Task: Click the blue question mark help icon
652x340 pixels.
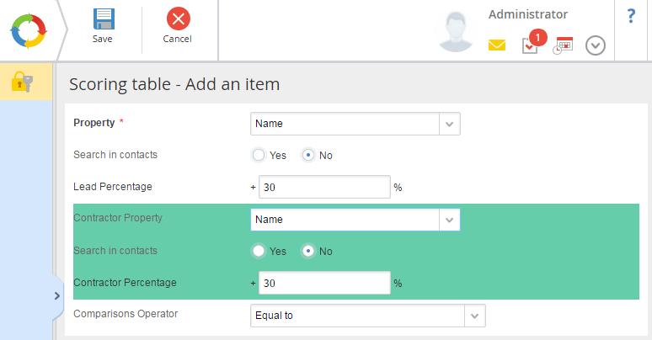Action: 631,16
